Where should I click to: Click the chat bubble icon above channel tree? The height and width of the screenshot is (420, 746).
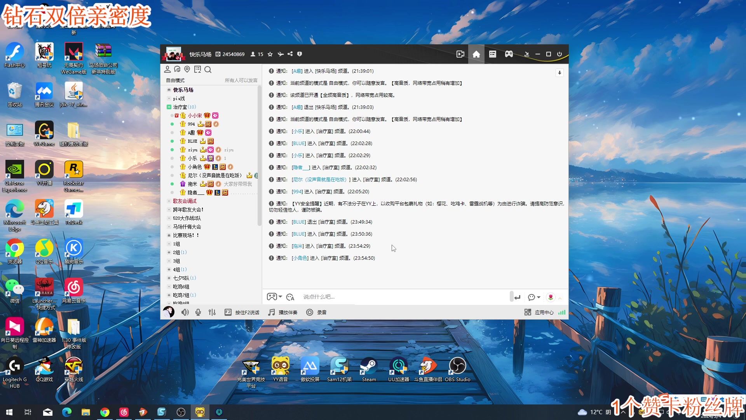pos(177,69)
